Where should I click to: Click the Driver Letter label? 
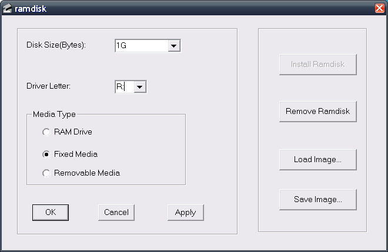(48, 86)
